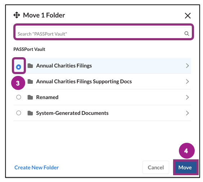203x182 pixels.
Task: Confirm with the Move button
Action: [x=185, y=167]
